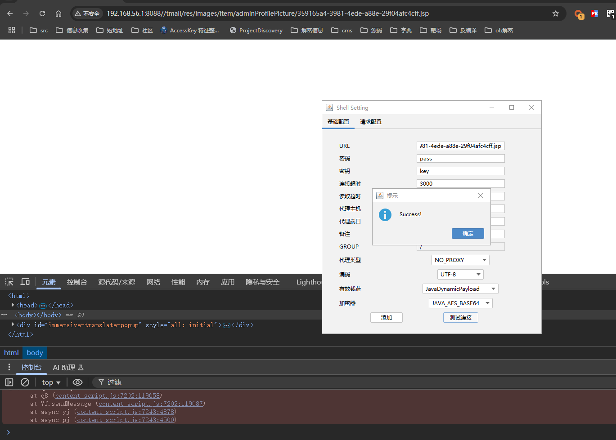Open the JavaDynamicPayload payload dropdown
The width and height of the screenshot is (616, 440).
(460, 289)
